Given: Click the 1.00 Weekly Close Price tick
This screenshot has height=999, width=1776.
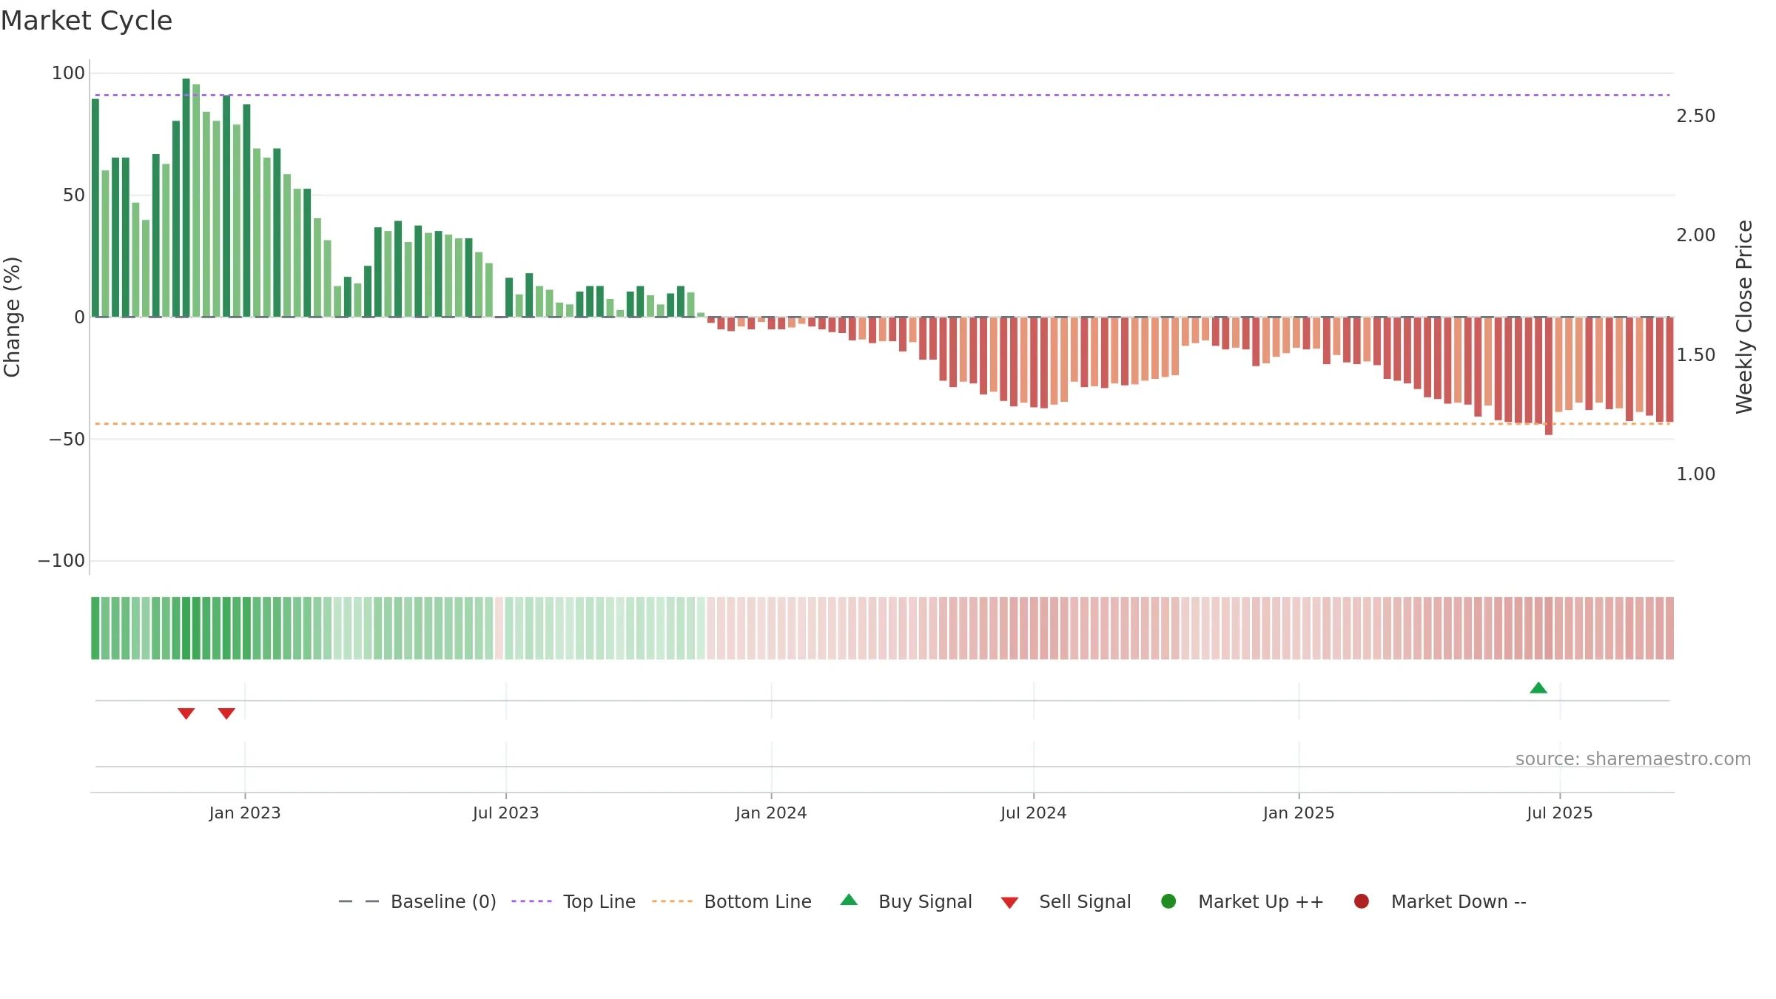Looking at the screenshot, I should [x=1695, y=474].
